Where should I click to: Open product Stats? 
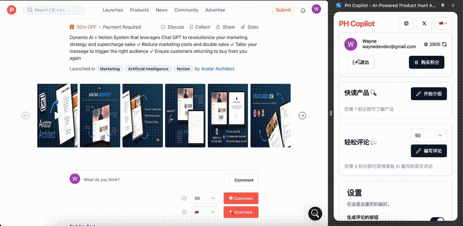[x=249, y=27]
